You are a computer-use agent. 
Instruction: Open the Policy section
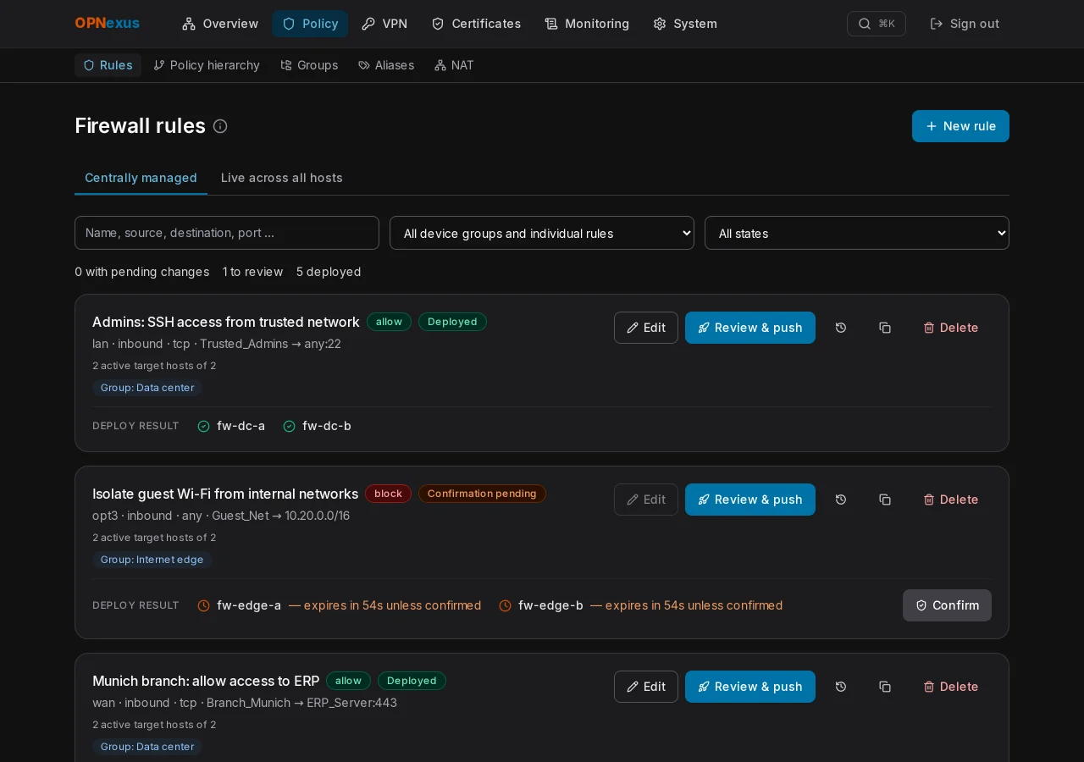pyautogui.click(x=310, y=24)
